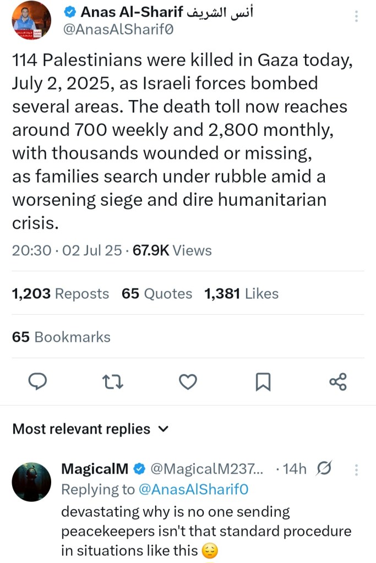Tap the reply speech bubble icon
The width and height of the screenshot is (376, 563).
(x=38, y=381)
